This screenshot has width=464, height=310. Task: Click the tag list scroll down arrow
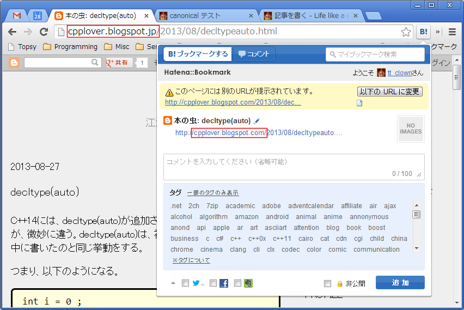417,248
